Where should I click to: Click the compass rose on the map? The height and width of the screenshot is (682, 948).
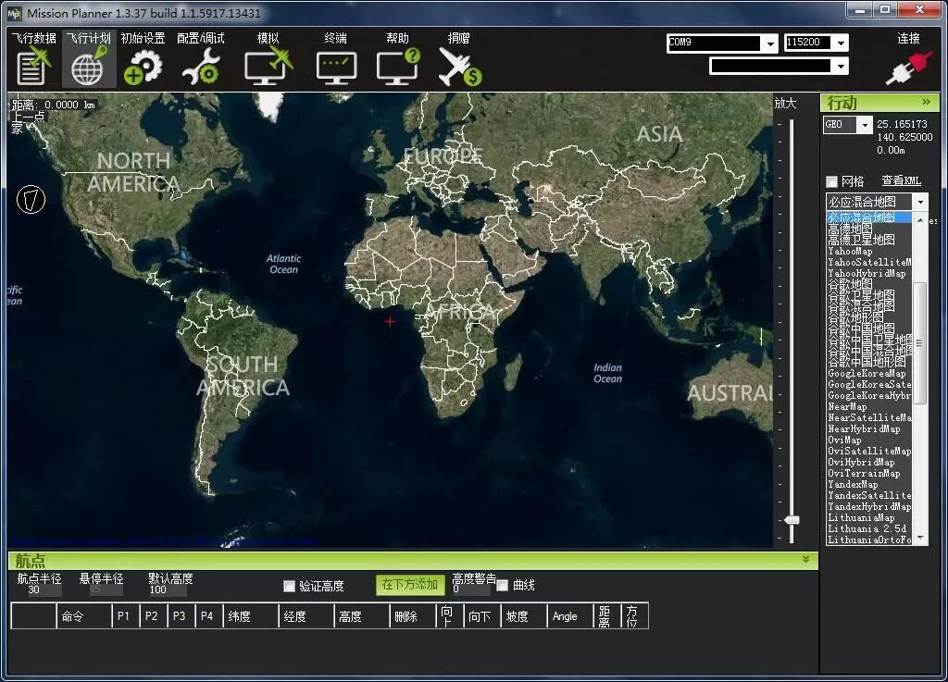pos(31,200)
